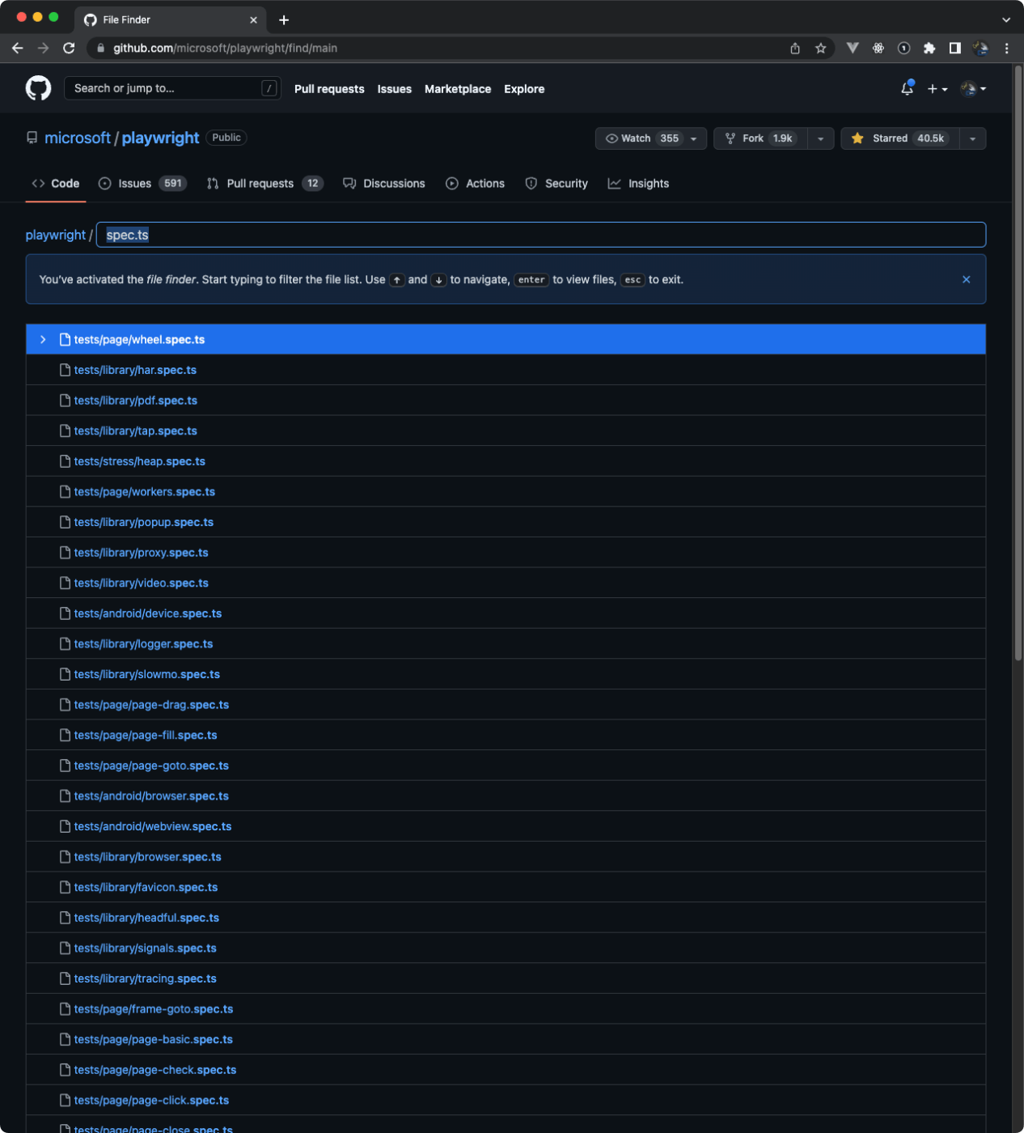The width and height of the screenshot is (1024, 1133).
Task: Open the create new plus menu
Action: tap(937, 89)
